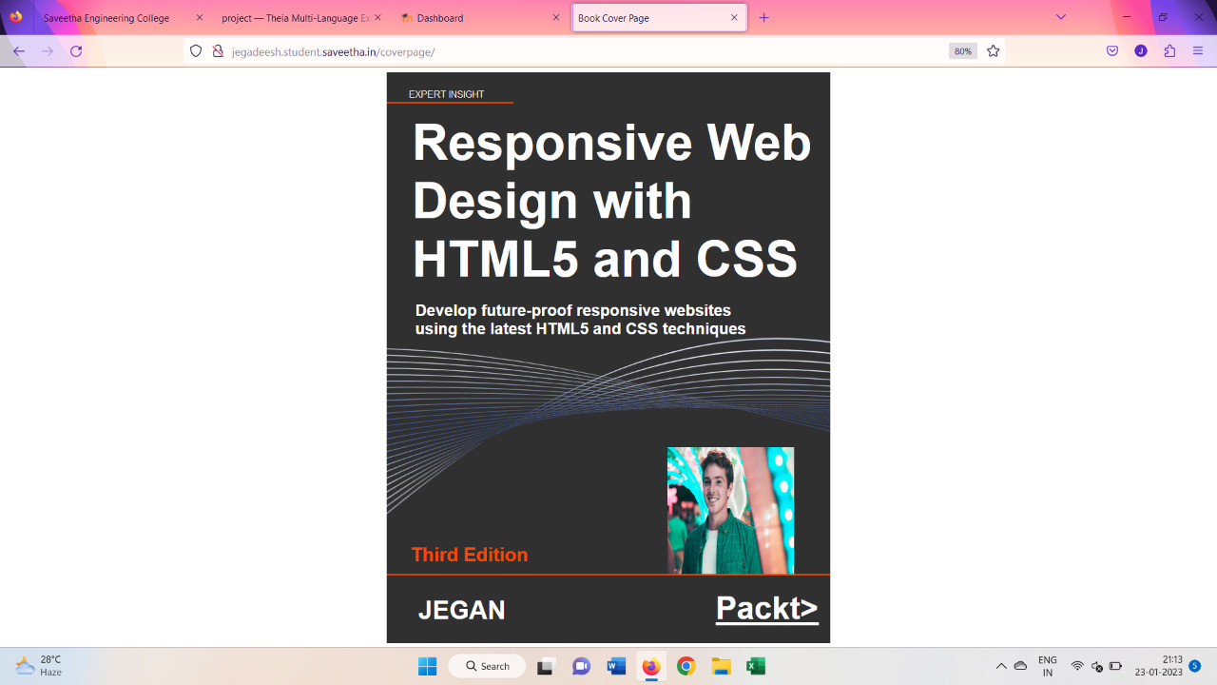Click the author photo on the book cover
The width and height of the screenshot is (1217, 685).
pos(730,510)
